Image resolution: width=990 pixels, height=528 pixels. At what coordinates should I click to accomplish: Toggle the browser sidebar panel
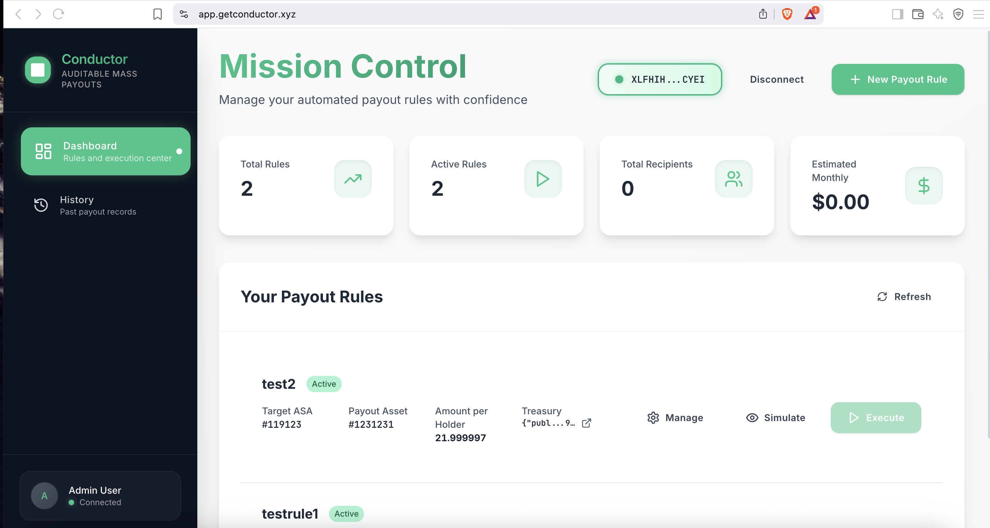coord(897,14)
